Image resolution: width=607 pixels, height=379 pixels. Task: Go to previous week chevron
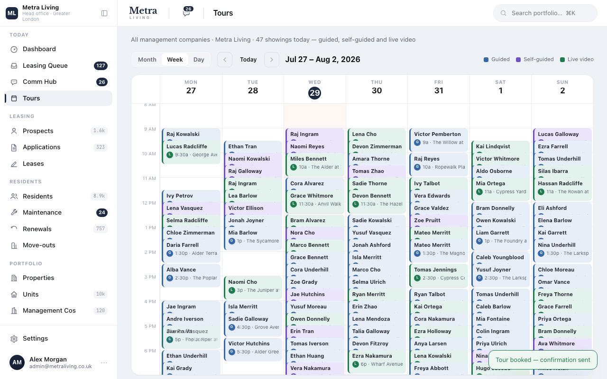(225, 60)
